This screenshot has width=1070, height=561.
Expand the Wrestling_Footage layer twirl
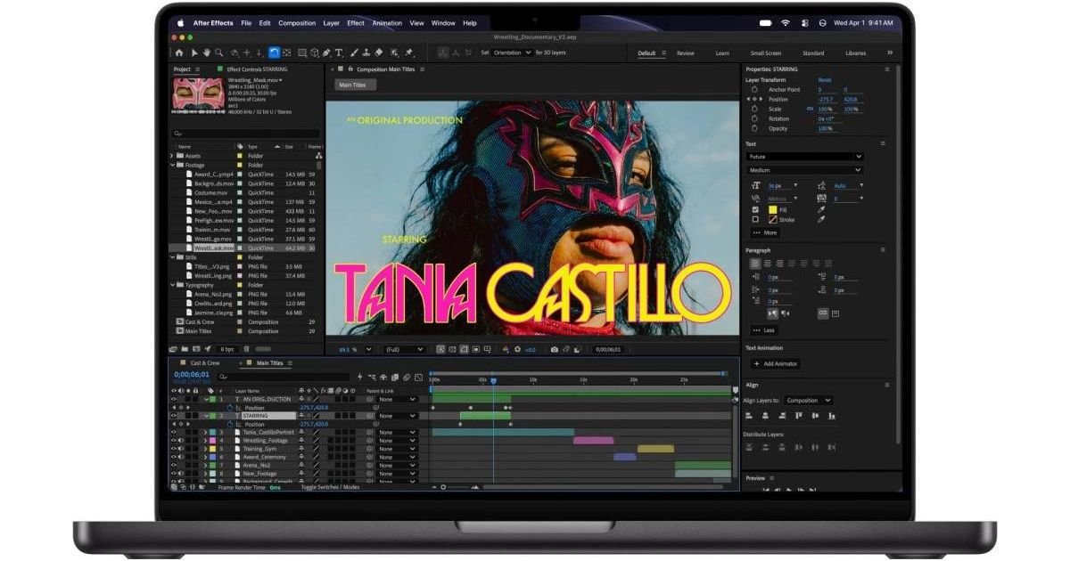click(205, 440)
